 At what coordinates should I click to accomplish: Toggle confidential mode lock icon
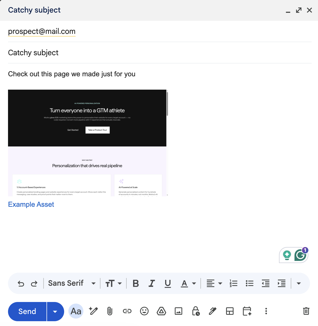point(196,311)
